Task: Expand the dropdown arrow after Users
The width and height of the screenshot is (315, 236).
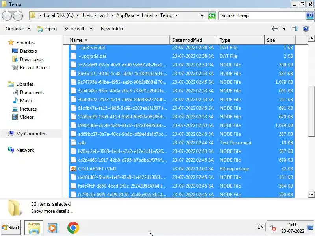Action: click(x=96, y=15)
